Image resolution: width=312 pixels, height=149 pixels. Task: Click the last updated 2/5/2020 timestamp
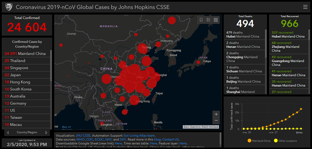click(x=27, y=144)
